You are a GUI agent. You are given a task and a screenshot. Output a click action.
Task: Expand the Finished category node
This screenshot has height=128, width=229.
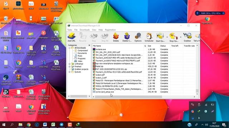tap(70, 66)
